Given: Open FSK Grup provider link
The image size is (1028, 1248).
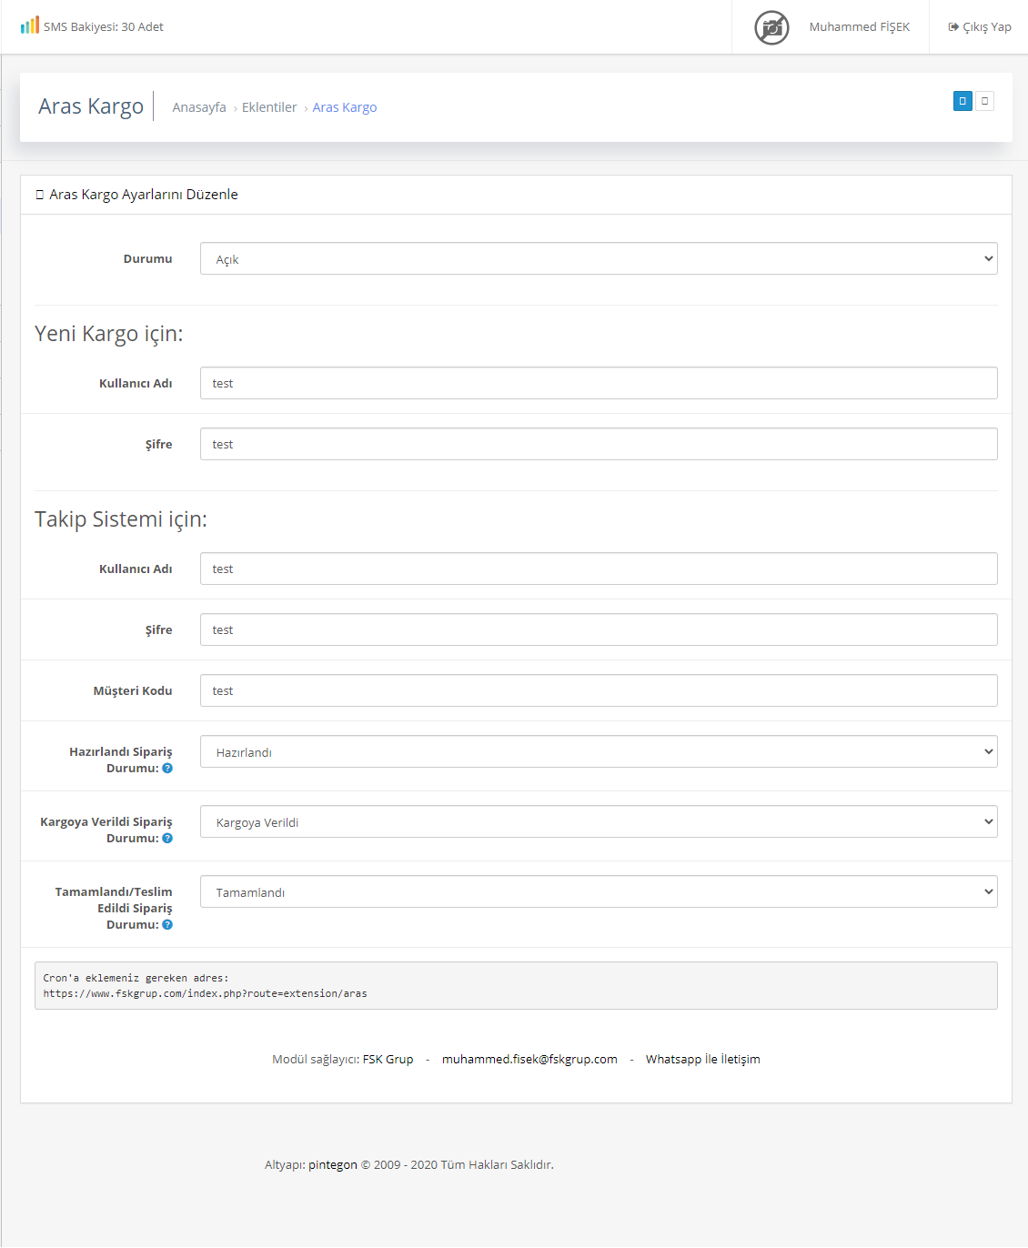Looking at the screenshot, I should (388, 1060).
